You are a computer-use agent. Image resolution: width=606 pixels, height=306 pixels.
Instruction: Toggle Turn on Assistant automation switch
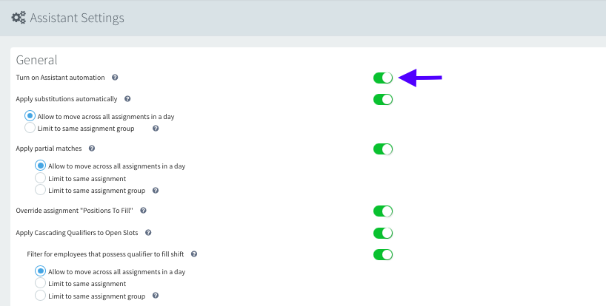tap(383, 78)
